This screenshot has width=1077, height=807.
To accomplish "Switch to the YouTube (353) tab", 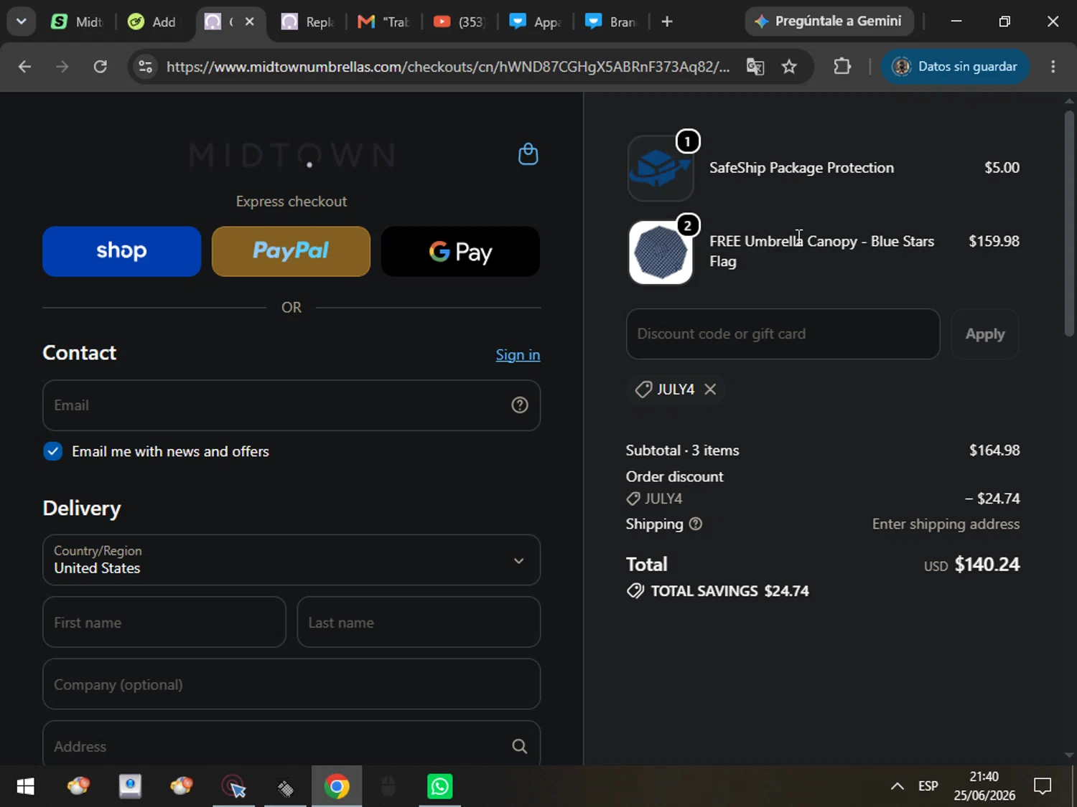I will 460,22.
